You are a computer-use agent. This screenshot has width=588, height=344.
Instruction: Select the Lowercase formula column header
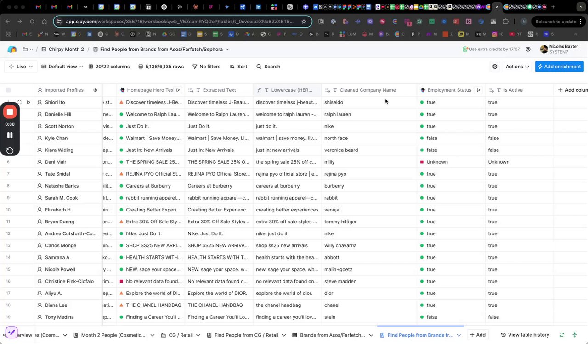287,90
